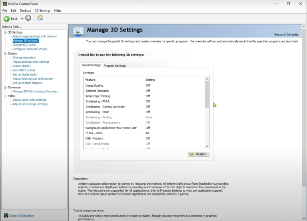307x221 pixels.
Task: Click the Forward arrow icon
Action: pyautogui.click(x=28, y=18)
